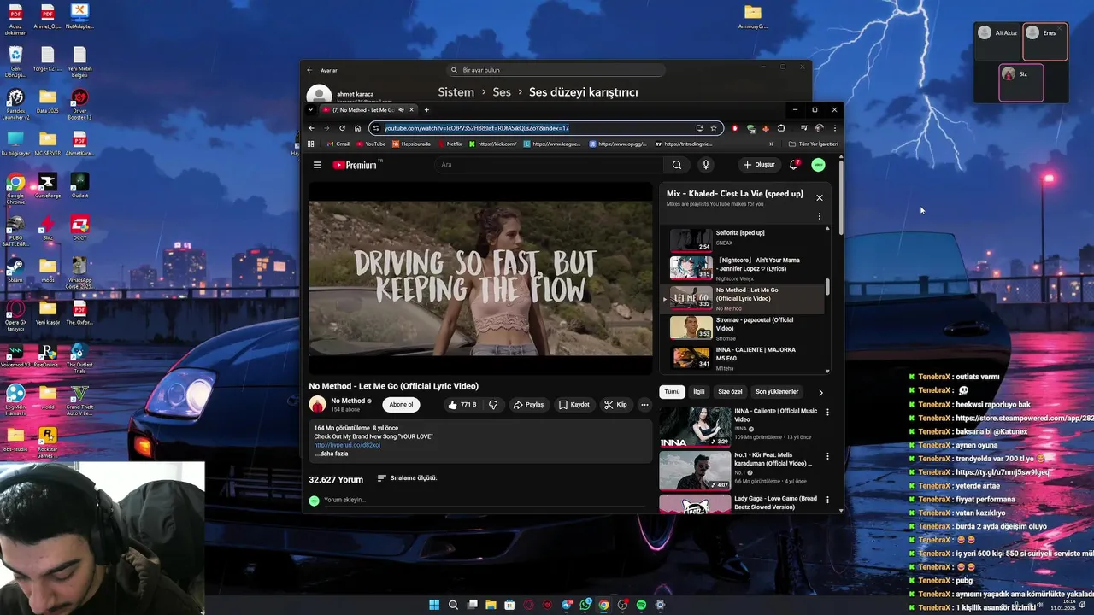Click the Klip clip button
Screen dimensions: 1094x615
[615, 405]
